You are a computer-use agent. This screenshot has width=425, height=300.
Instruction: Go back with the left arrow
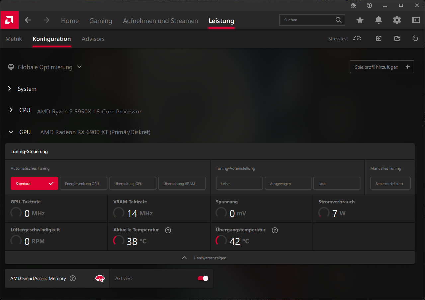tap(28, 20)
